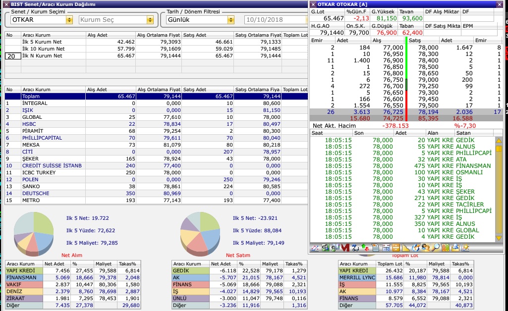Click the table calculator icon in OTKAR toolbar
This screenshot has height=311, width=508.
(x=386, y=248)
